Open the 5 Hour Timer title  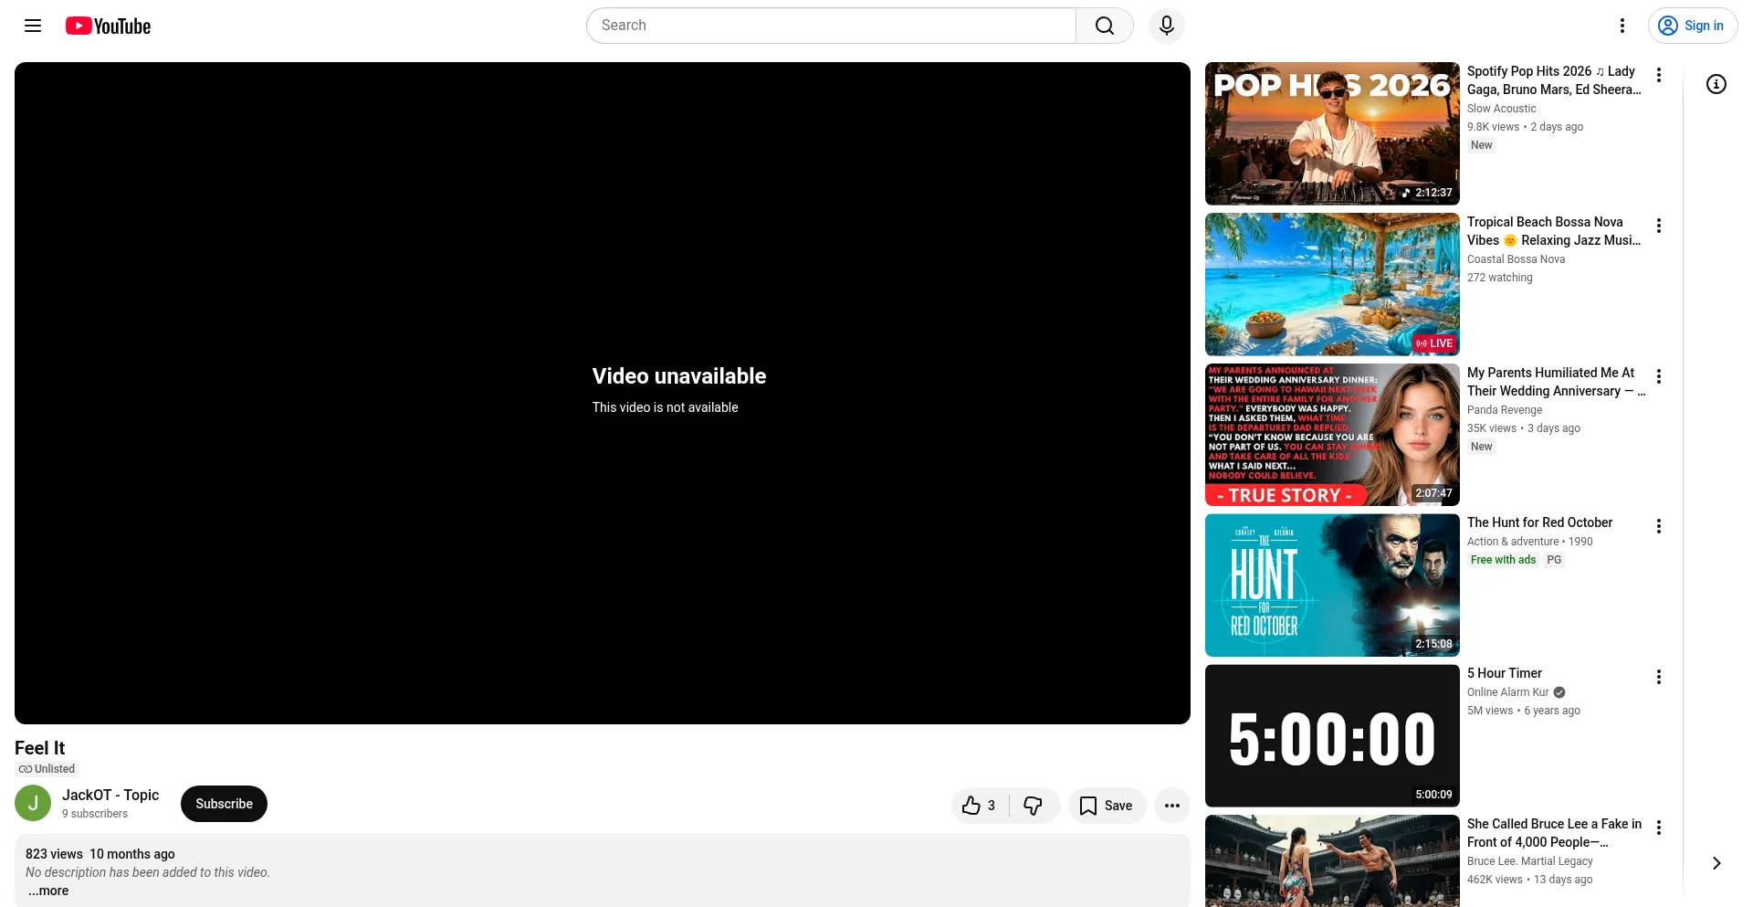[1505, 673]
